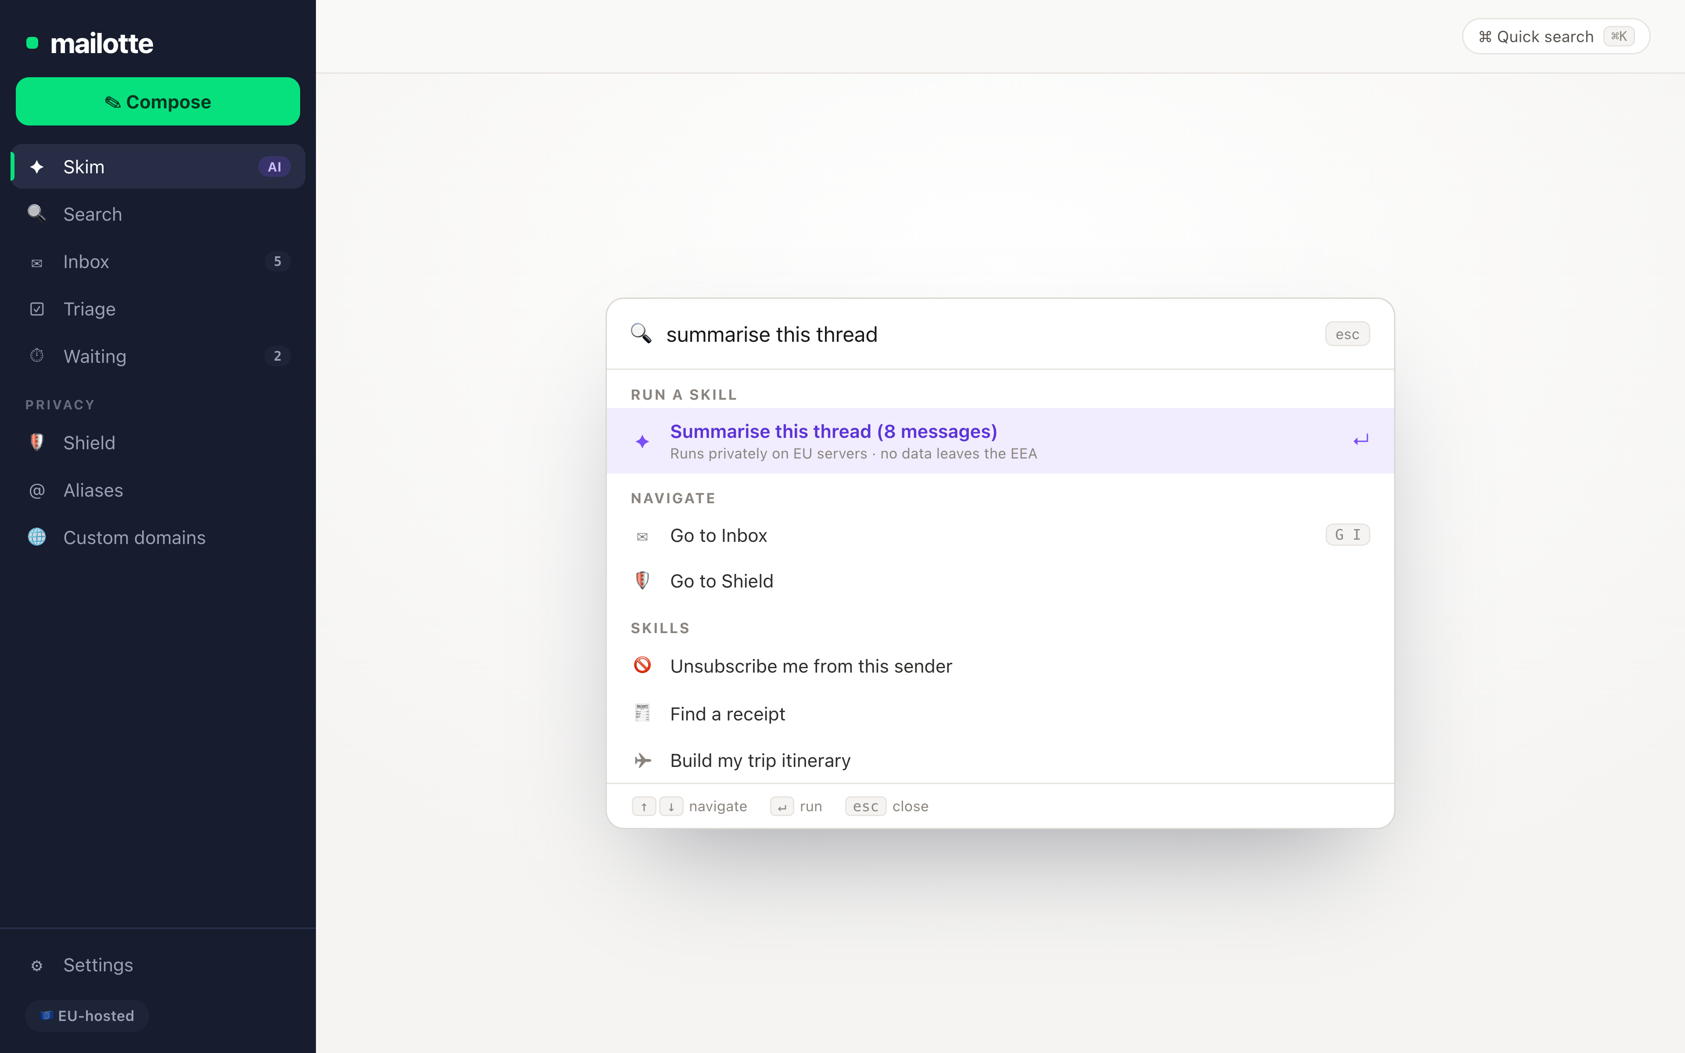1685x1053 pixels.
Task: Click the palette search magnifier icon
Action: [x=641, y=333]
